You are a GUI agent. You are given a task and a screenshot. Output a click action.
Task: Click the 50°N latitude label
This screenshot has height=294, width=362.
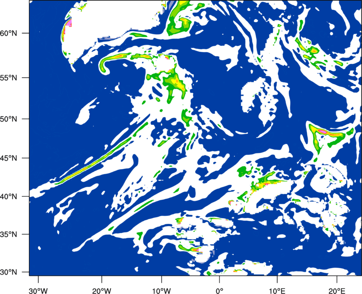[x=8, y=119]
